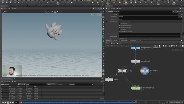Click the blue timeline playbar
This screenshot has width=184, height=104.
click(x=78, y=102)
